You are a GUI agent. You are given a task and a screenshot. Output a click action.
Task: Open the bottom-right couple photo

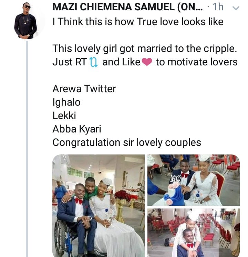coord(193,233)
